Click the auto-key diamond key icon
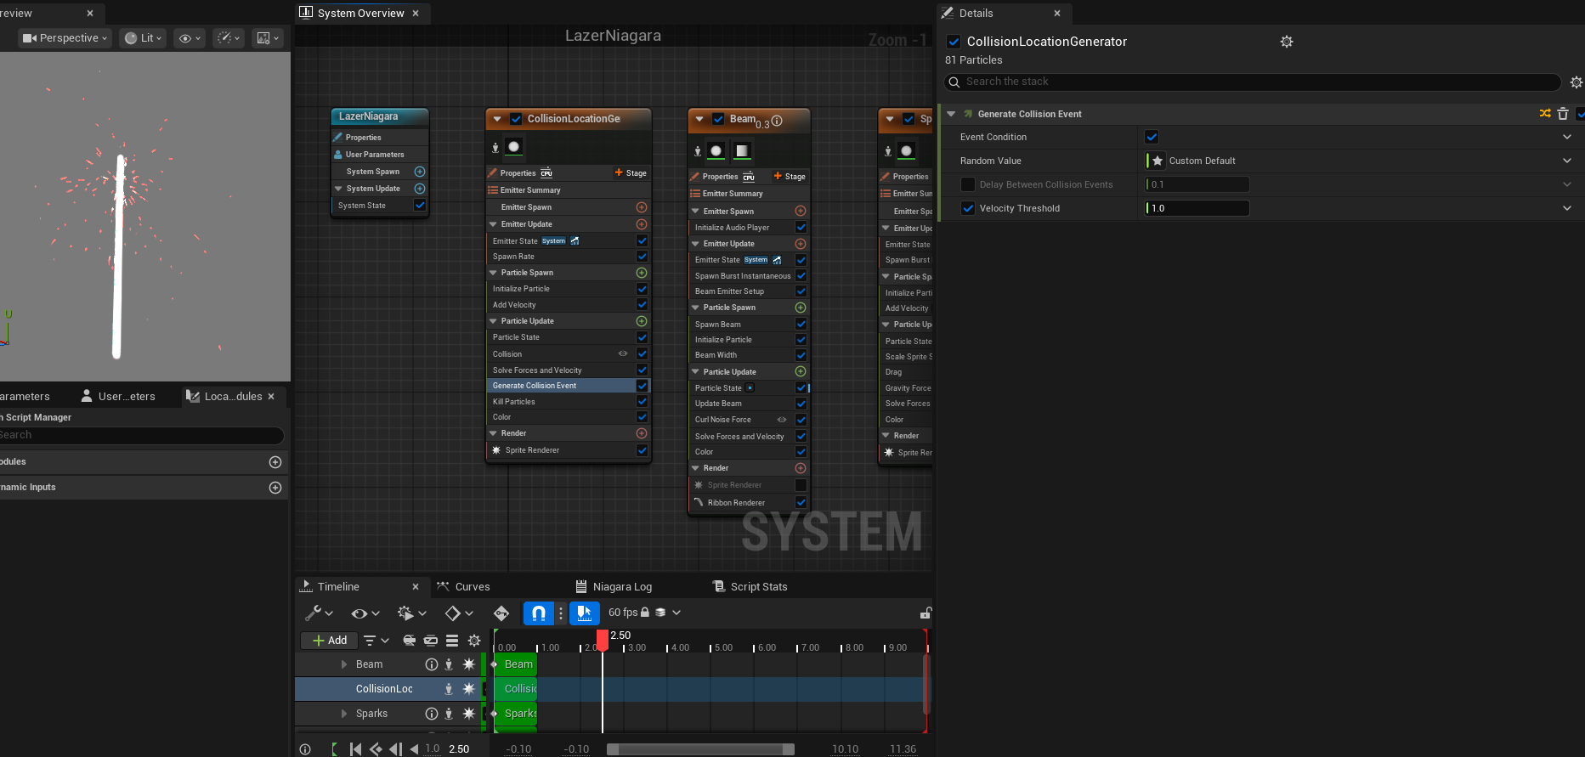 [x=501, y=613]
